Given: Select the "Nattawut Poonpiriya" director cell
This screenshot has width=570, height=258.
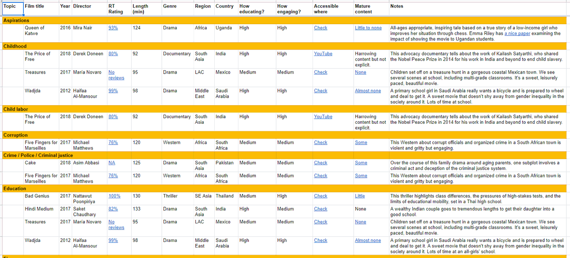Looking at the screenshot, I should 89,199.
